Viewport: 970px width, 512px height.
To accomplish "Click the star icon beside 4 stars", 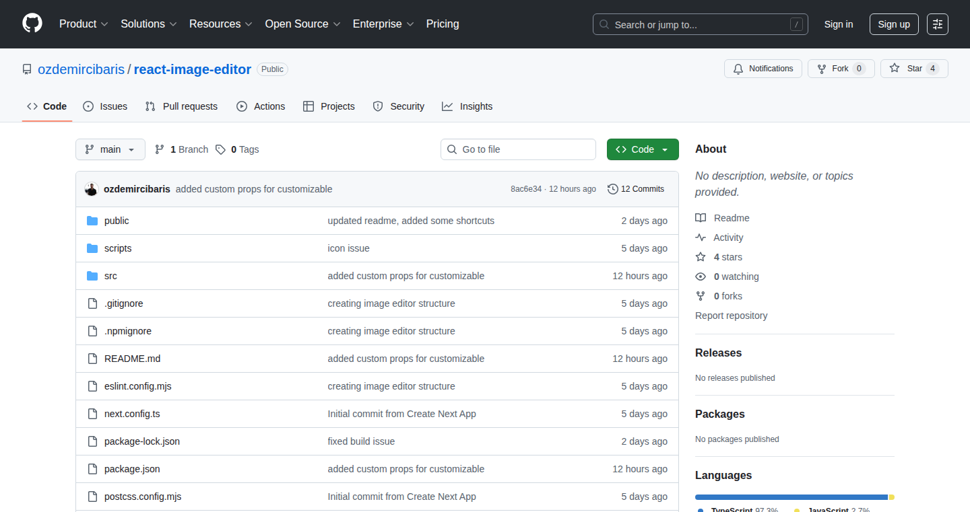I will coord(701,257).
